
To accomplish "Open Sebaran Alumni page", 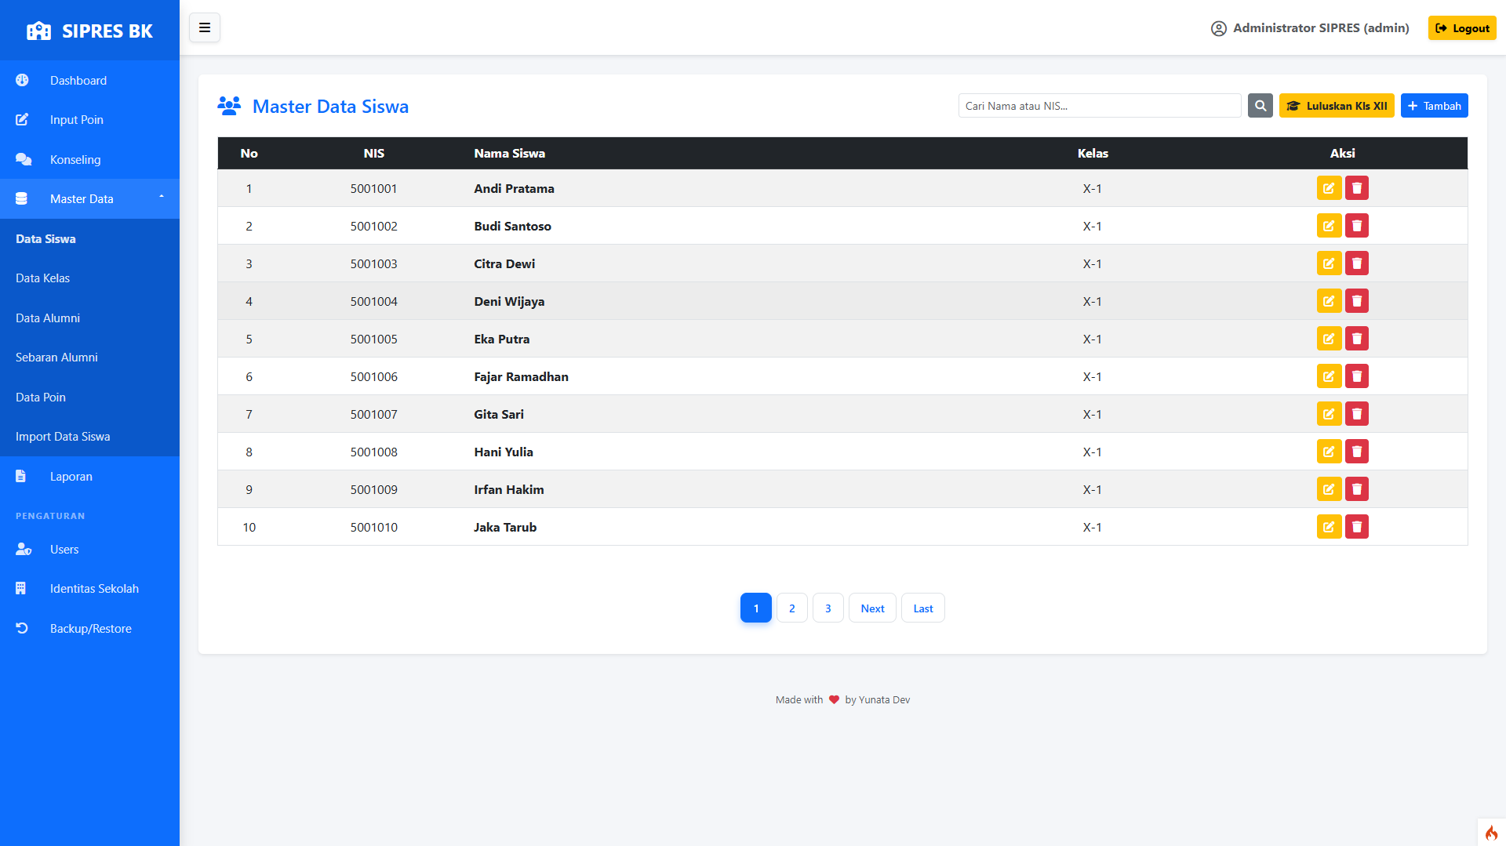I will (x=56, y=358).
